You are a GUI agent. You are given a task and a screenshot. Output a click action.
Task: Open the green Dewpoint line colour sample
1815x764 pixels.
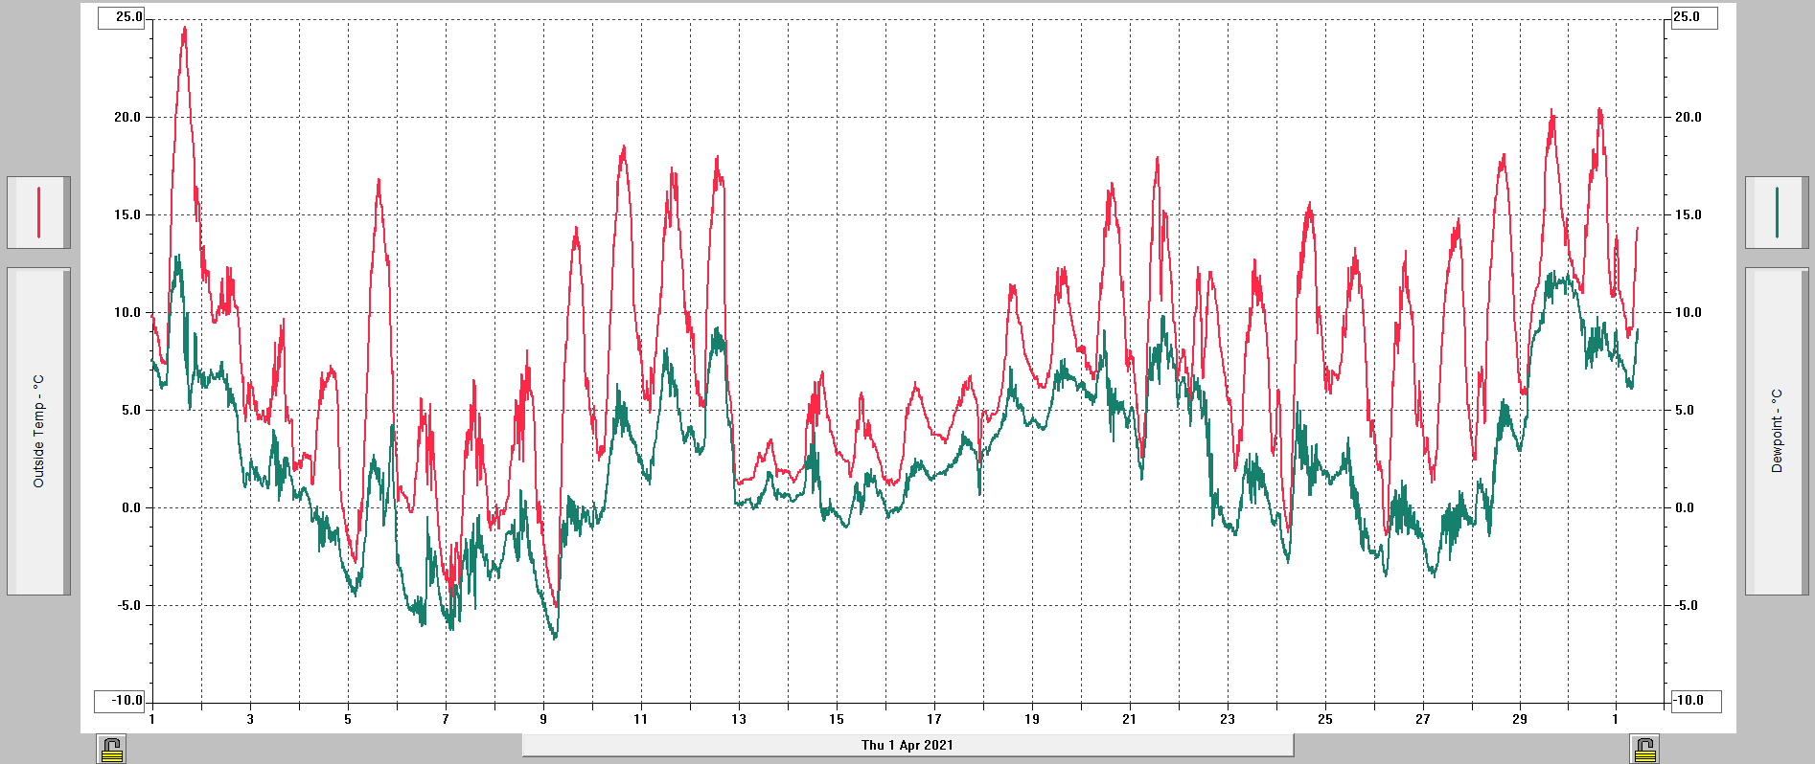pos(1777,213)
